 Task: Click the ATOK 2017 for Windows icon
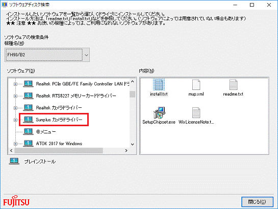(29, 143)
